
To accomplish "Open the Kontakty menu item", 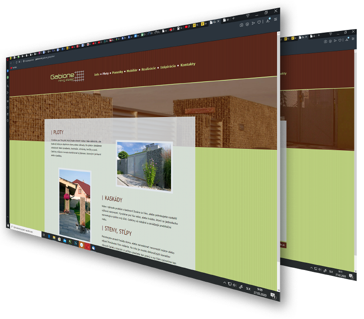I will (188, 64).
